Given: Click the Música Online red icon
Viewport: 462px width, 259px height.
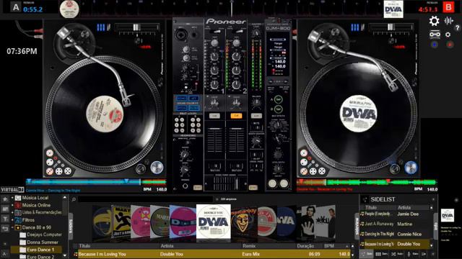Looking at the screenshot, I should (18, 205).
